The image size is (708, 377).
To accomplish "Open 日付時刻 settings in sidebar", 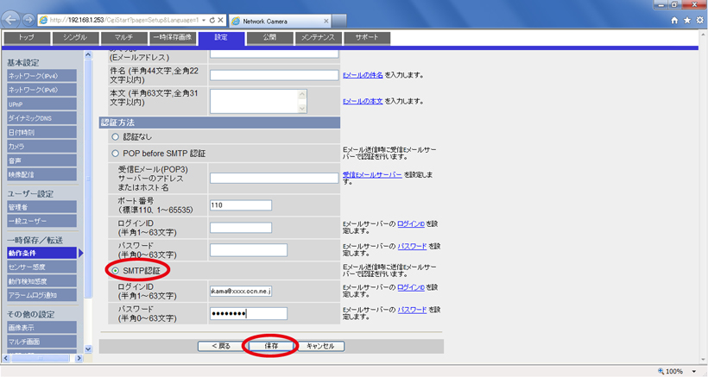I will coord(41,132).
